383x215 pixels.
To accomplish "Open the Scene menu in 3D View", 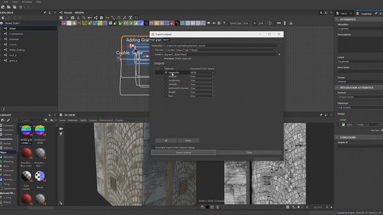I will pos(62,120).
